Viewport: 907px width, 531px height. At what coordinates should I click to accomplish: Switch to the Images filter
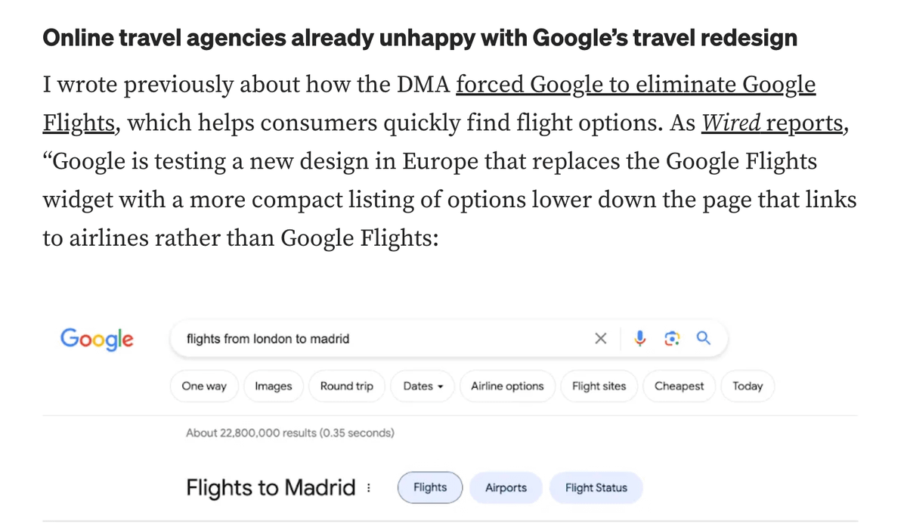274,386
